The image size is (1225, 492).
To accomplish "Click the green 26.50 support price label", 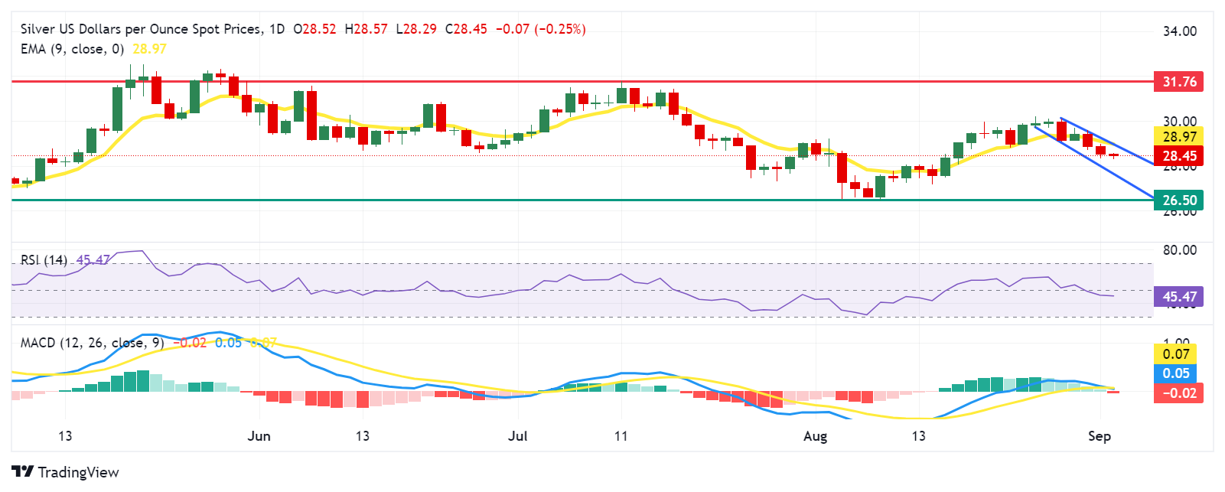I will click(x=1178, y=200).
